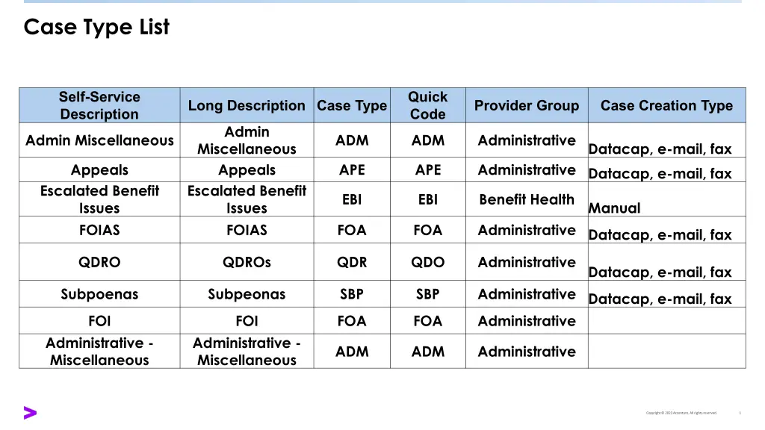Click the Accenture logo icon

coord(30,412)
